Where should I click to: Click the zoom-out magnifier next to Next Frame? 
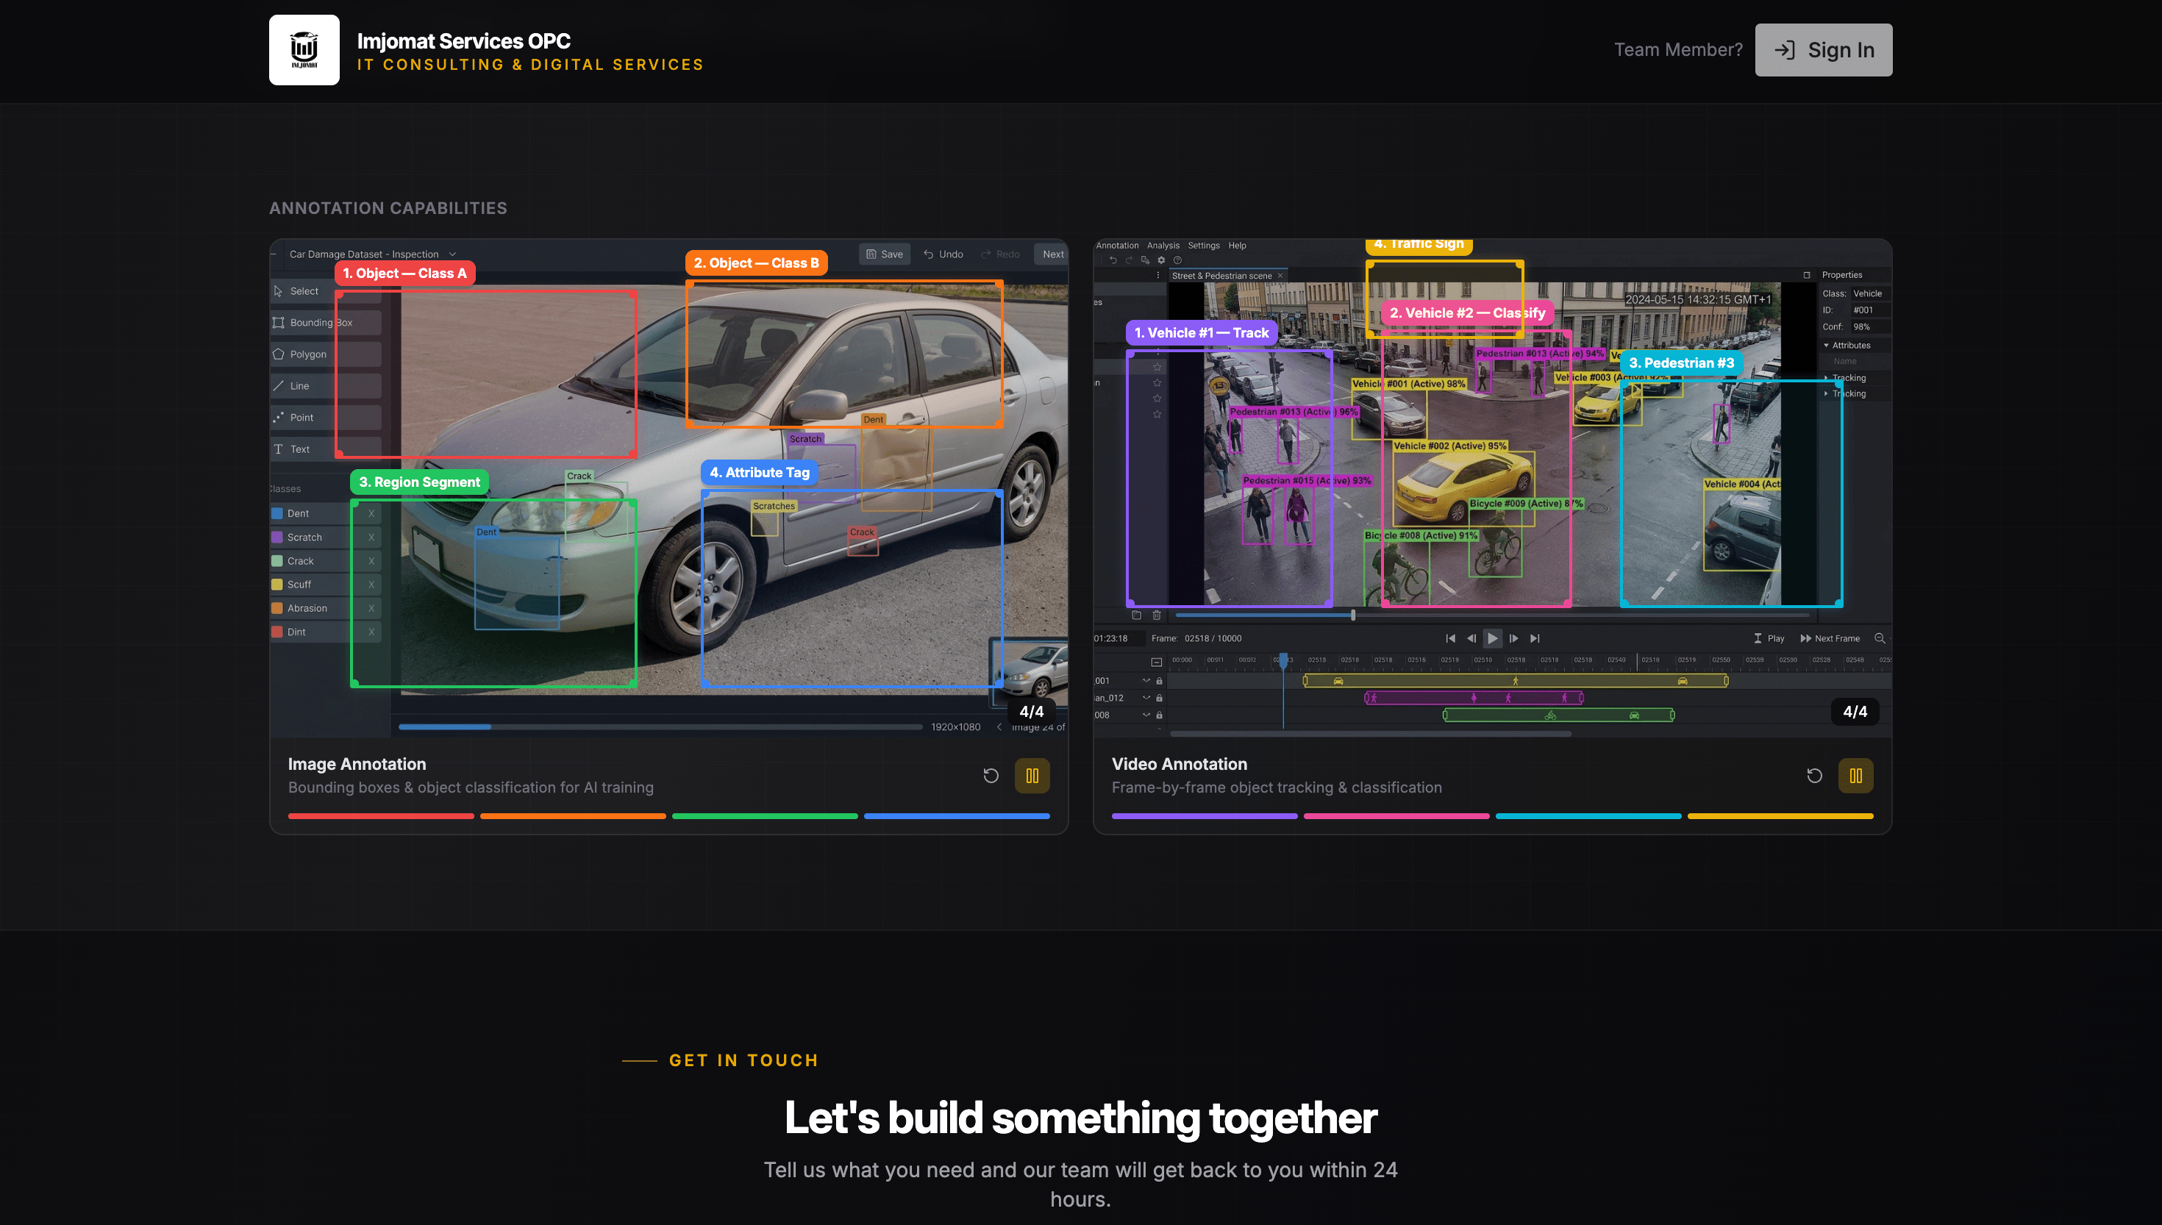[x=1880, y=638]
